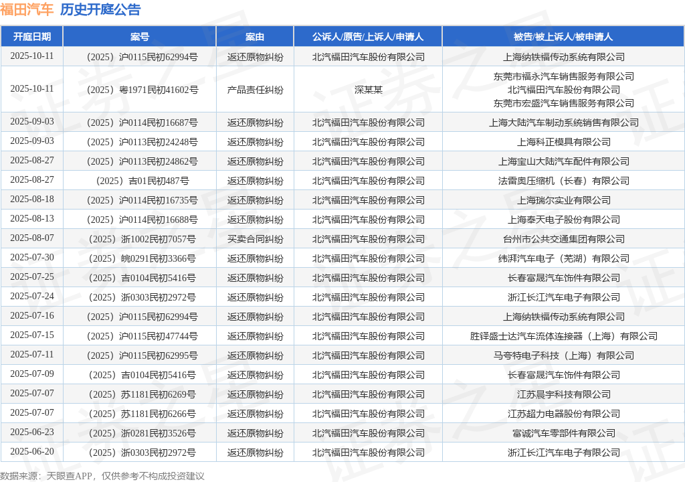Click 浙江长江汽车电子有限公司 in the 2025-06-20 row
The width and height of the screenshot is (685, 482).
[563, 453]
